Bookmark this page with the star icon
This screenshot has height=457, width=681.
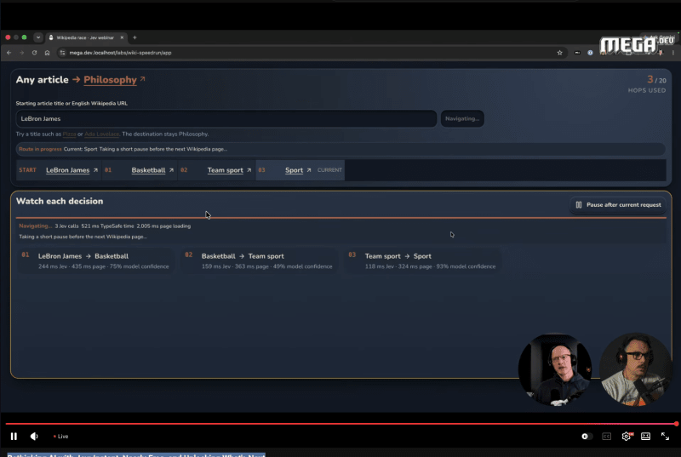point(559,53)
